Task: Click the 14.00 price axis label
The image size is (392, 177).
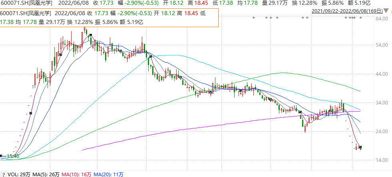Action: 382,160
